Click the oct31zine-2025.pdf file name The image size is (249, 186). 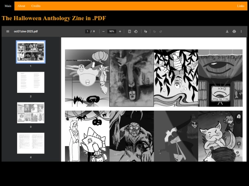pos(26,31)
